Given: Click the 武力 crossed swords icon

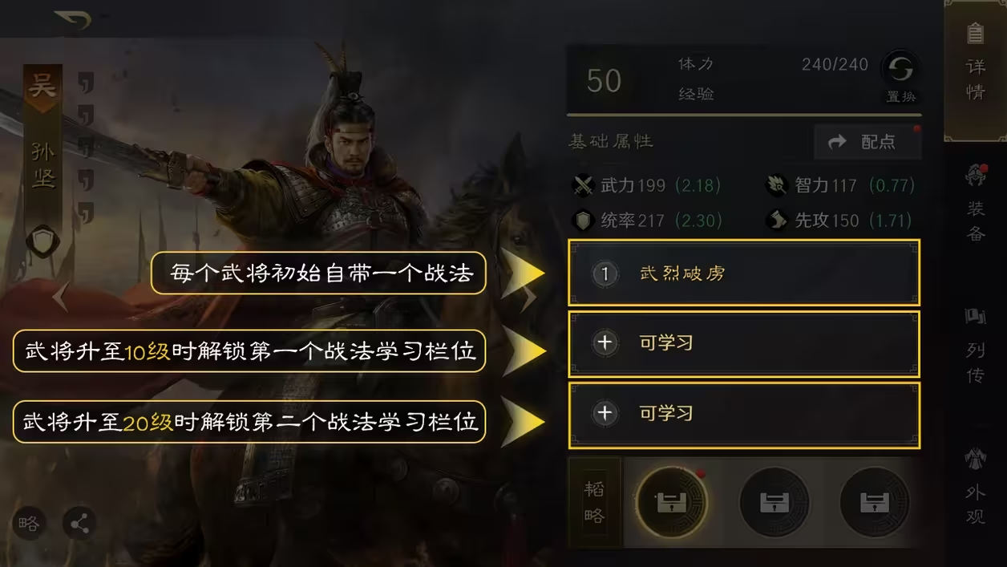Looking at the screenshot, I should 583,185.
